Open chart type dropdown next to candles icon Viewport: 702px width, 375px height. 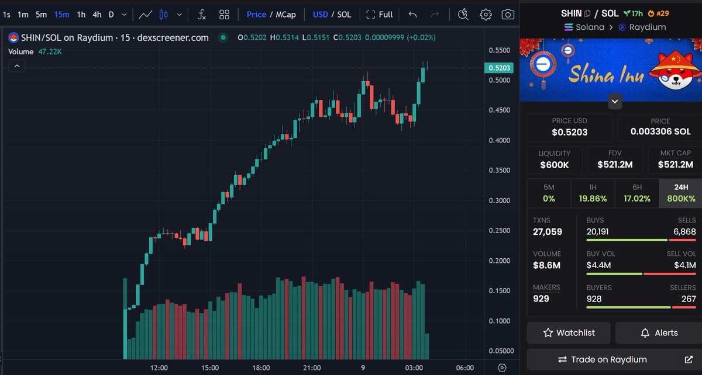[x=179, y=15]
